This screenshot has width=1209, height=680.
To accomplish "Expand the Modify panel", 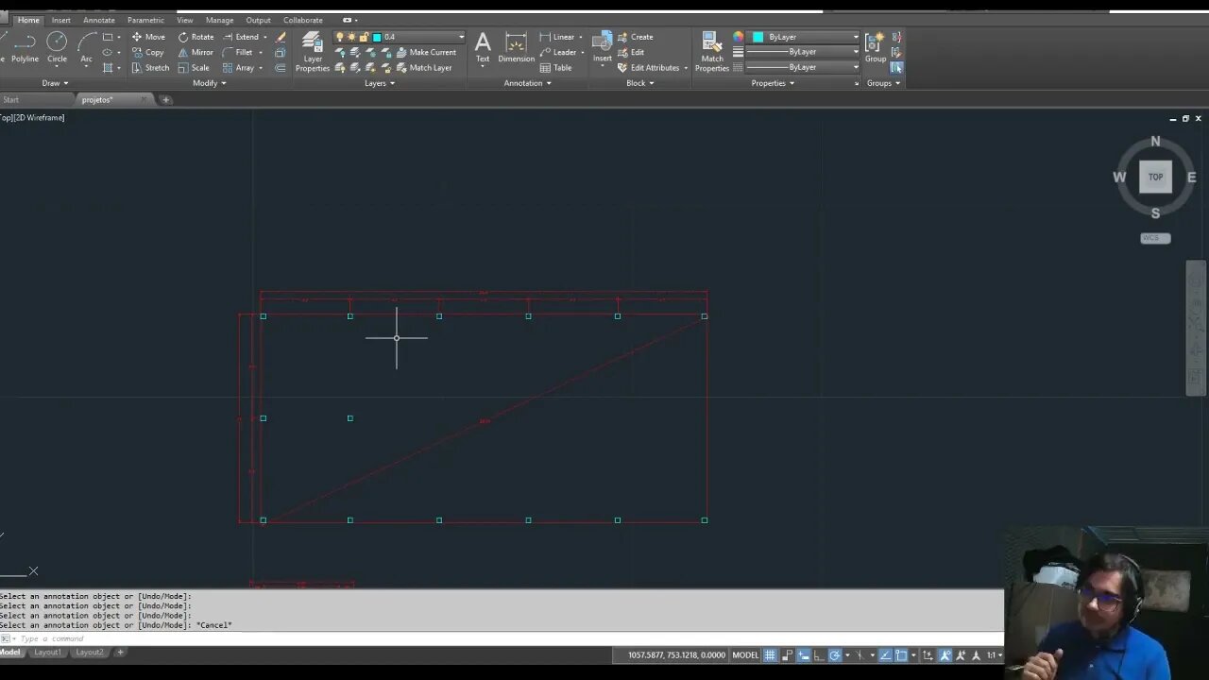I will pyautogui.click(x=210, y=83).
